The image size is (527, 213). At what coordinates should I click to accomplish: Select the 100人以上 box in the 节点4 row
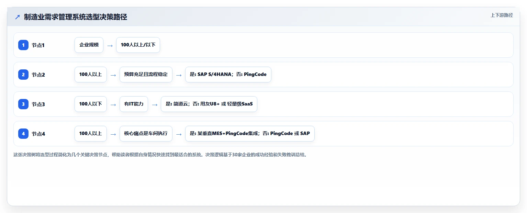coord(91,134)
